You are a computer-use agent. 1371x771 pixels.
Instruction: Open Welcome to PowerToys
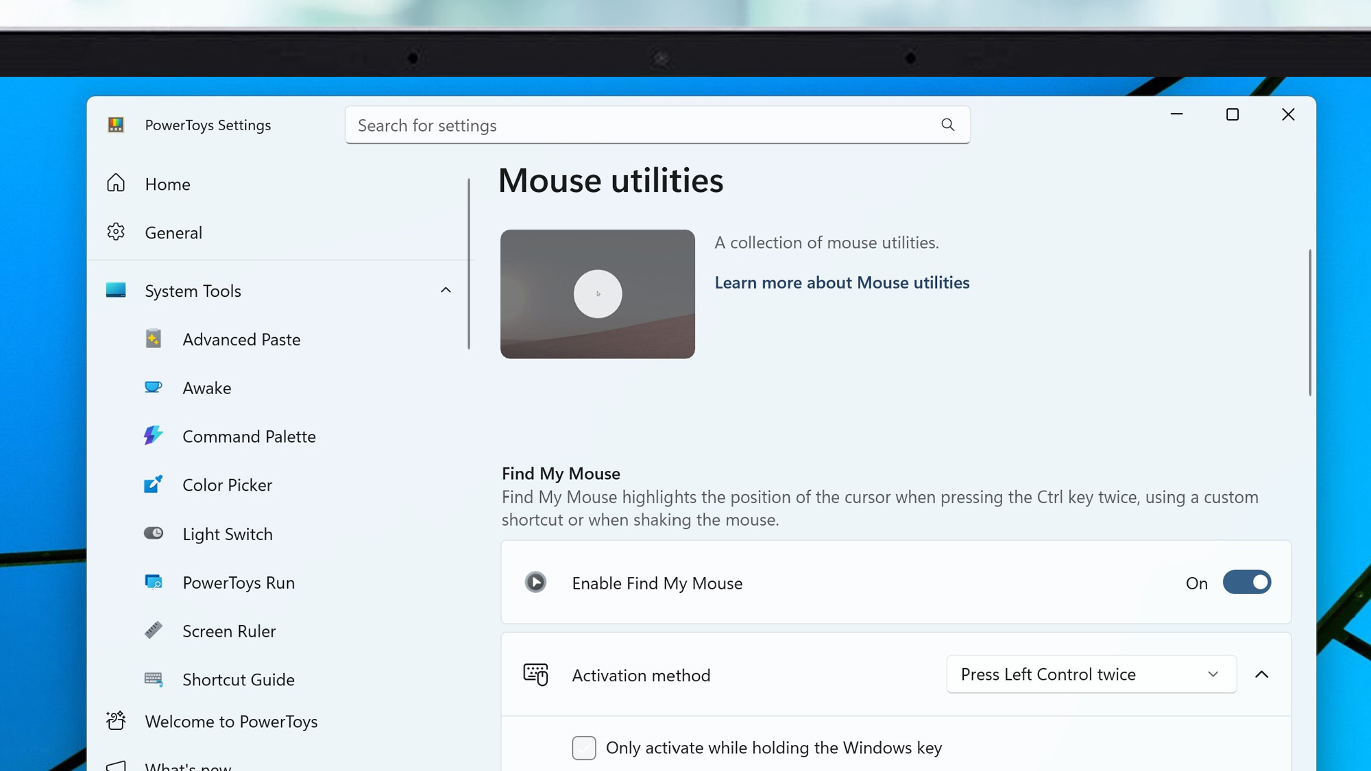(231, 722)
